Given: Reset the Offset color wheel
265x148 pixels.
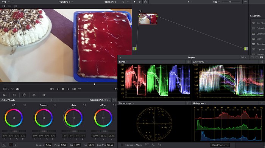Looking at the screenshot, I should click(114, 105).
